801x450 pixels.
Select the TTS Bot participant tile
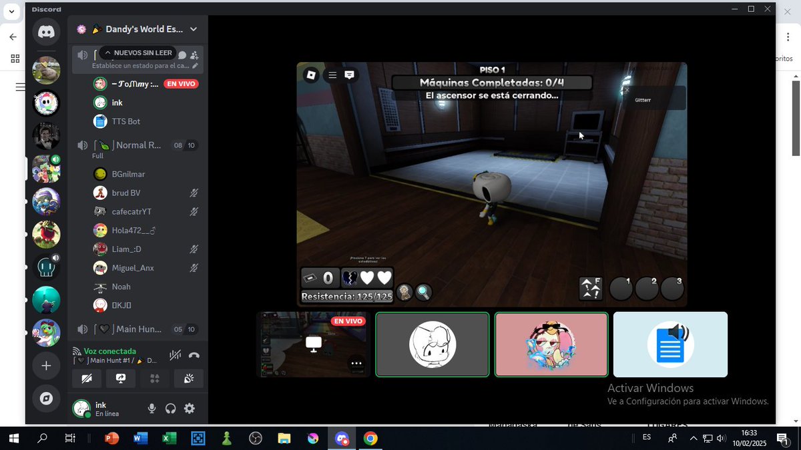click(x=670, y=345)
